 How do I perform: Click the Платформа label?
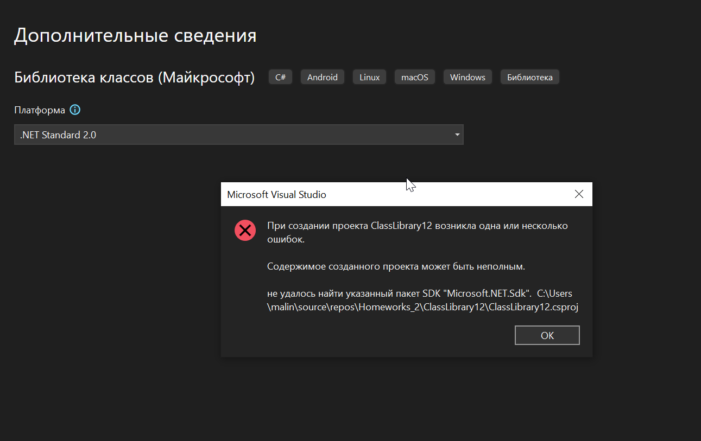coord(40,110)
